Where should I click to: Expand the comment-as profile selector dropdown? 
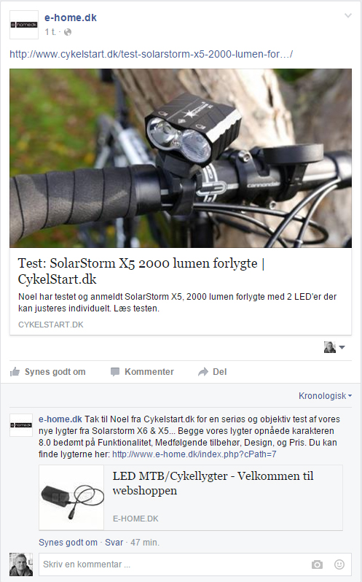(334, 347)
